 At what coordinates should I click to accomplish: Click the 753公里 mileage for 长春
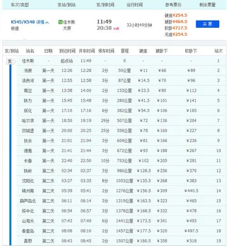(124, 161)
